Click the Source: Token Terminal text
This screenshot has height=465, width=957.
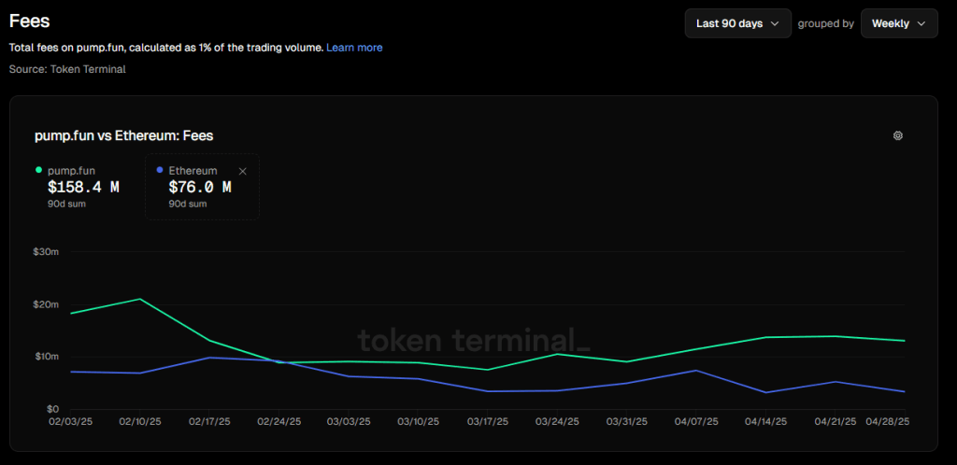click(x=67, y=69)
